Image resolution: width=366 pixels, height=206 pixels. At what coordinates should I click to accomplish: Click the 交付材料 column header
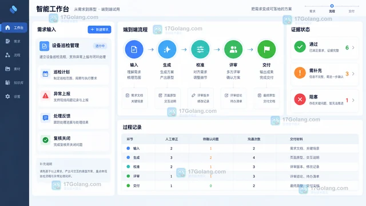click(x=296, y=139)
